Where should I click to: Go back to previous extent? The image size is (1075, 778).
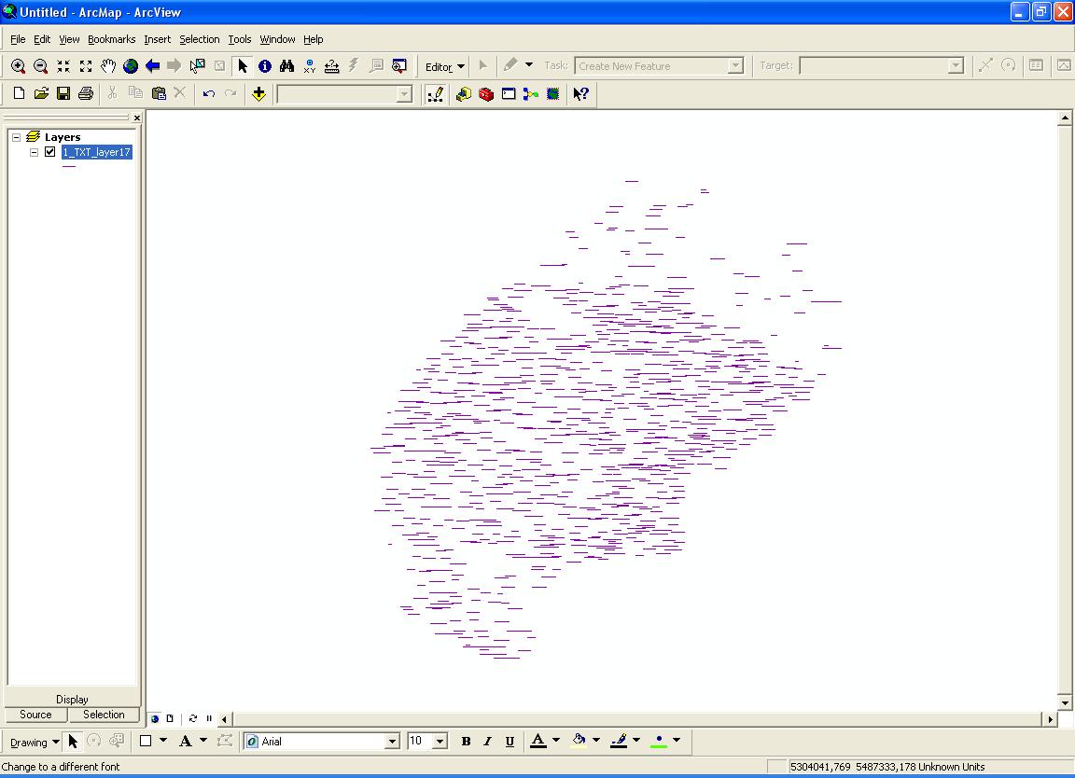pyautogui.click(x=152, y=66)
